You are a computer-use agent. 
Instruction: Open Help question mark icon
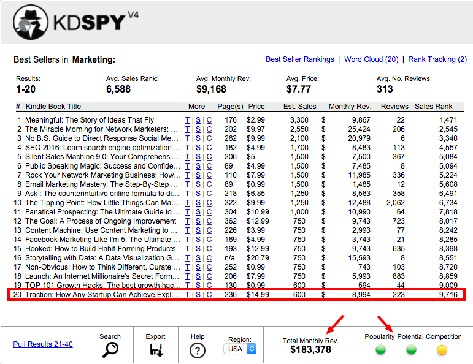[x=198, y=351]
